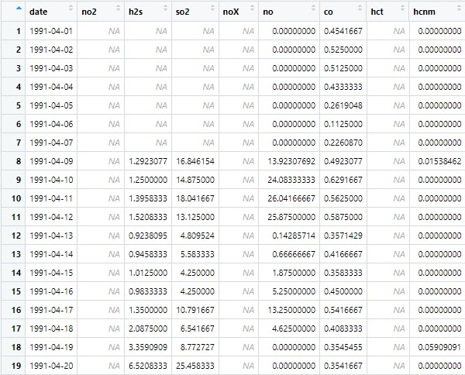Viewport: 465px width, 375px height.
Task: Click the co value 0.6291667
Action: point(342,179)
